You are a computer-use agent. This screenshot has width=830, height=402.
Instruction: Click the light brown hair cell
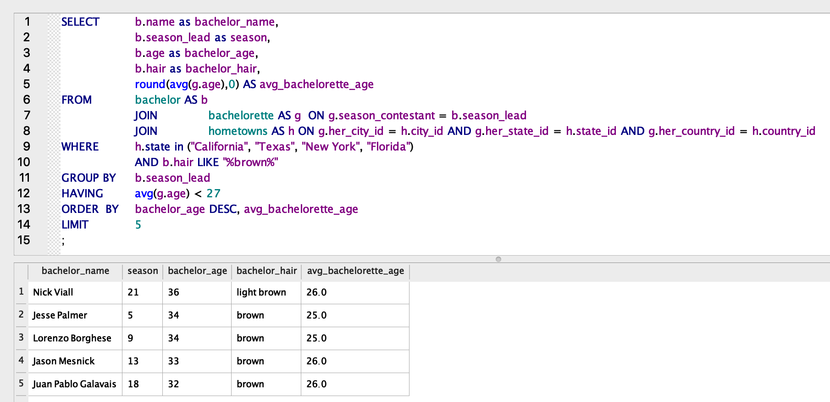[x=266, y=292]
